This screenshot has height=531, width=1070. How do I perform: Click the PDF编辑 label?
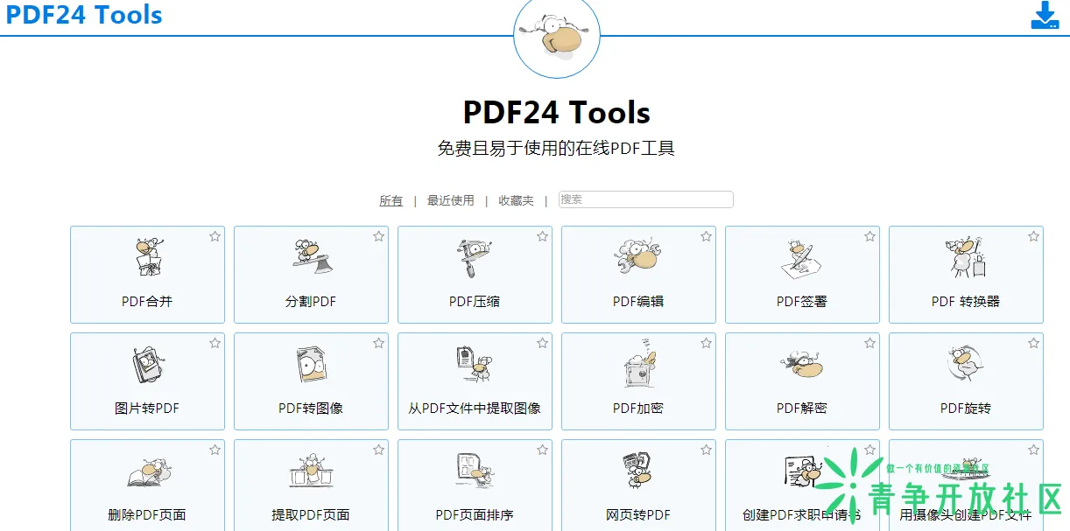[x=638, y=302]
